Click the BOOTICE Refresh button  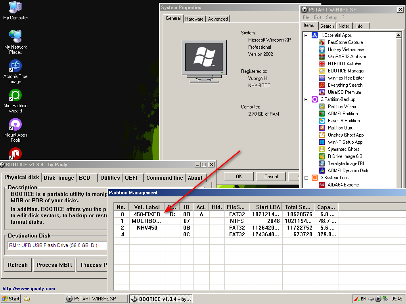click(x=17, y=265)
